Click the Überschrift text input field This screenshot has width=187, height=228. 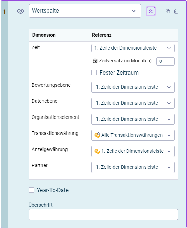point(103,214)
